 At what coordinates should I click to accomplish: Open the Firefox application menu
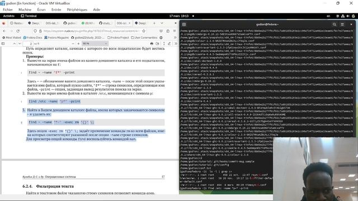coord(175,31)
